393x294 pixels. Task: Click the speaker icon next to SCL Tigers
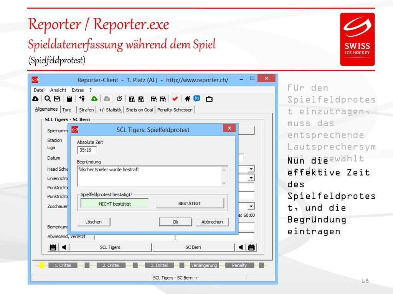coord(64,247)
